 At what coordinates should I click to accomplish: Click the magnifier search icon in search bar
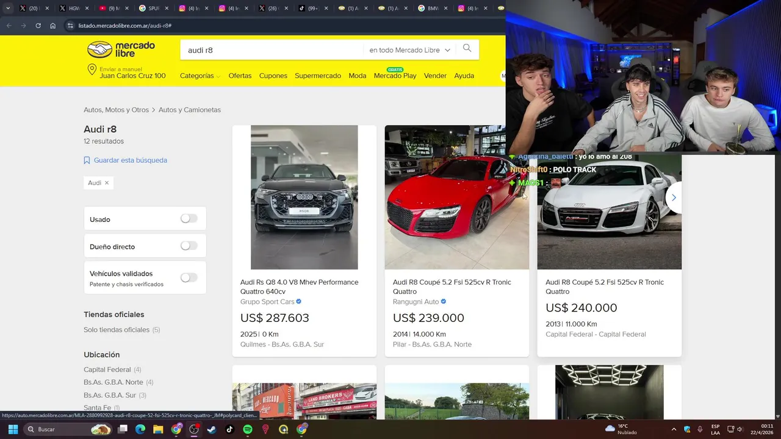(x=467, y=49)
